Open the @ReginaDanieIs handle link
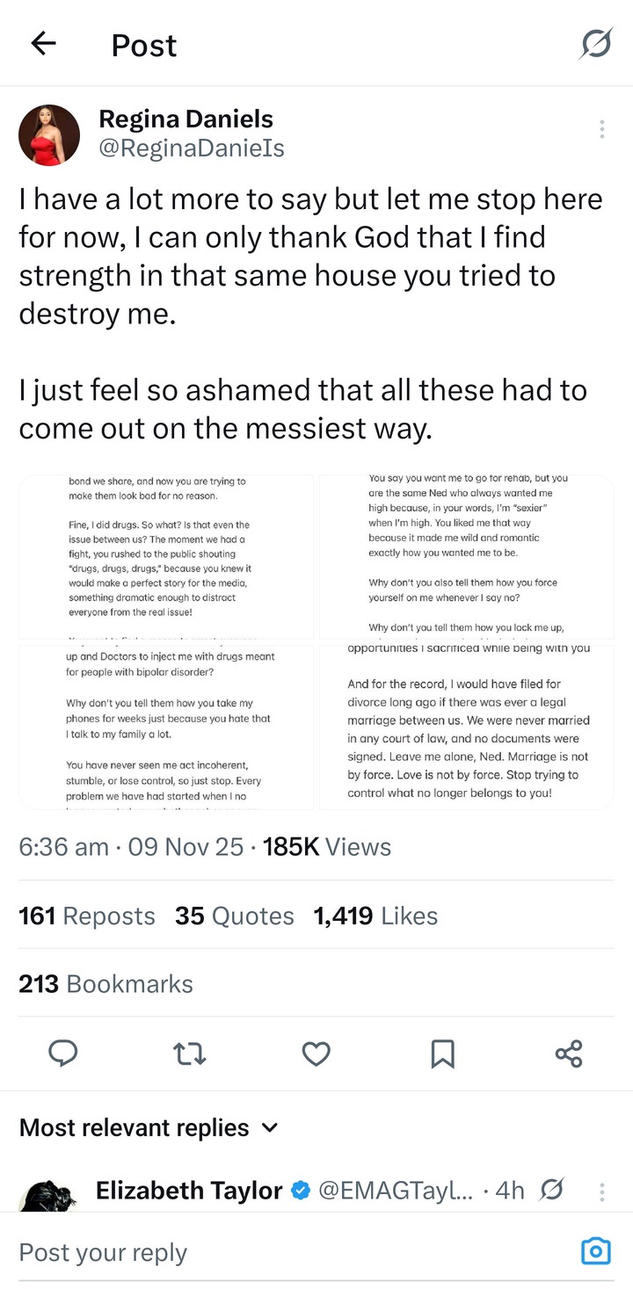This screenshot has height=1289, width=633. click(192, 148)
